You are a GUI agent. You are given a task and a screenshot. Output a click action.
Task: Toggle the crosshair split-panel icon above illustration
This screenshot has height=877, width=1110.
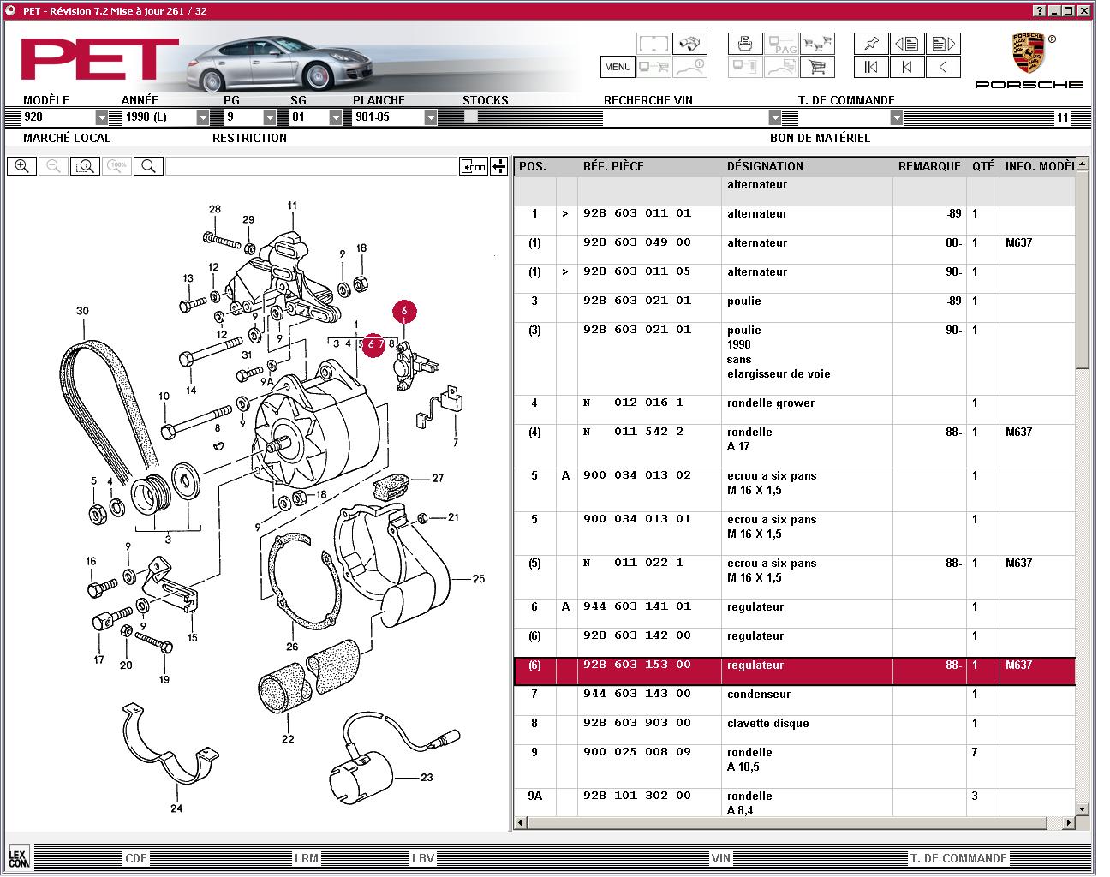click(499, 166)
